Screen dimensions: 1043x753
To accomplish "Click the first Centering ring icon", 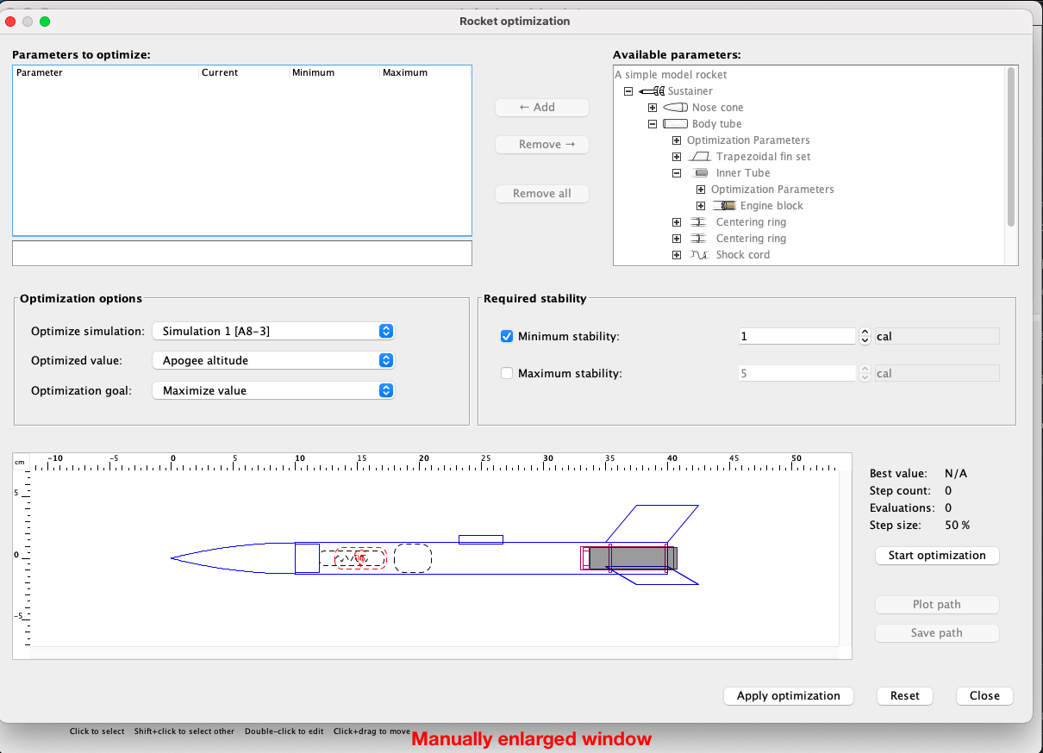I will [x=698, y=221].
